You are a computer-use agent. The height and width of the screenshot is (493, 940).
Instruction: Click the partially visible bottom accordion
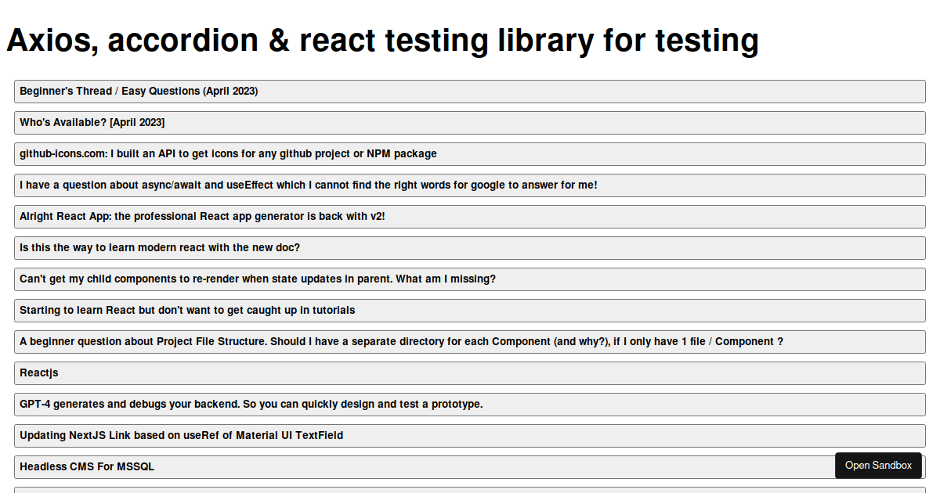(470, 491)
